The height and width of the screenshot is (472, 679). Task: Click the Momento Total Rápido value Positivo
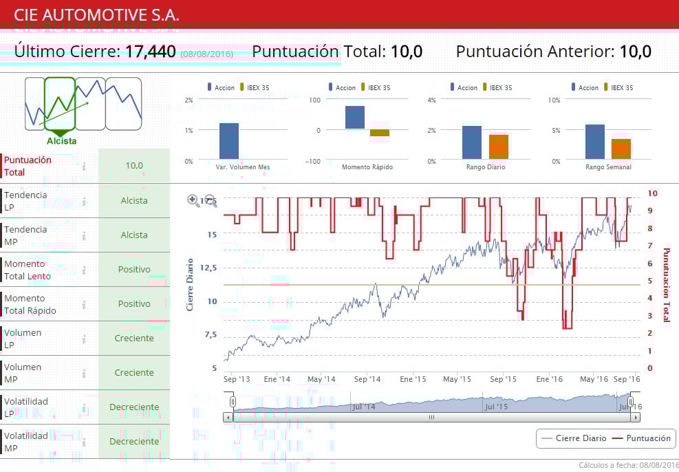(x=134, y=303)
